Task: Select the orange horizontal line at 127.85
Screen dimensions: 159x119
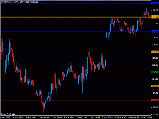Action: [76, 18]
